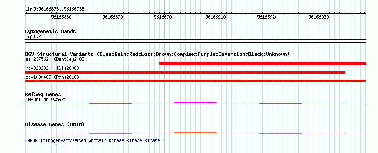Screen dimensions: 378x153
Task: Click the esv1000409 red loss bar
Action: [195, 81]
